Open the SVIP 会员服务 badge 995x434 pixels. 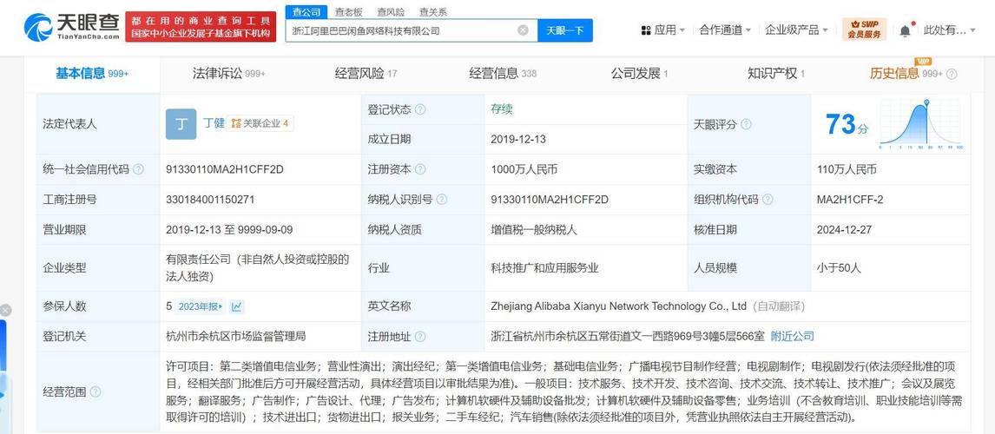864,30
